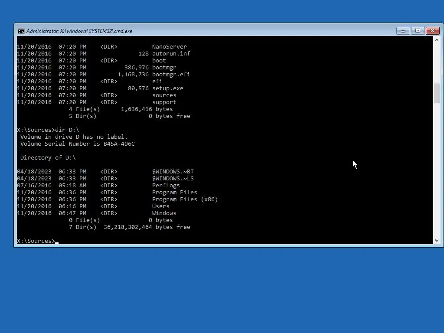
Task: Click the '1,168,736' size of bootmgr.efi
Action: 133,75
